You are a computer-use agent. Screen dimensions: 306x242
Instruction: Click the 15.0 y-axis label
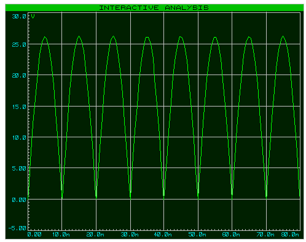pos(19,107)
